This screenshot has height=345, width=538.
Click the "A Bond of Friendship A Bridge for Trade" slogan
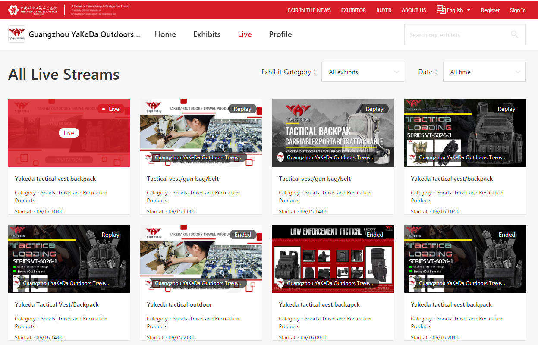tap(100, 6)
